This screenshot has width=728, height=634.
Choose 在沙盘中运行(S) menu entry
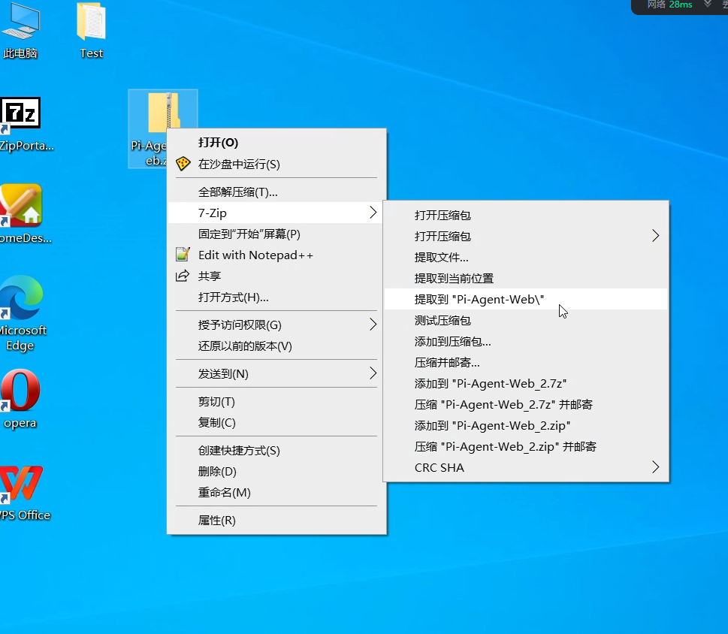click(276, 164)
